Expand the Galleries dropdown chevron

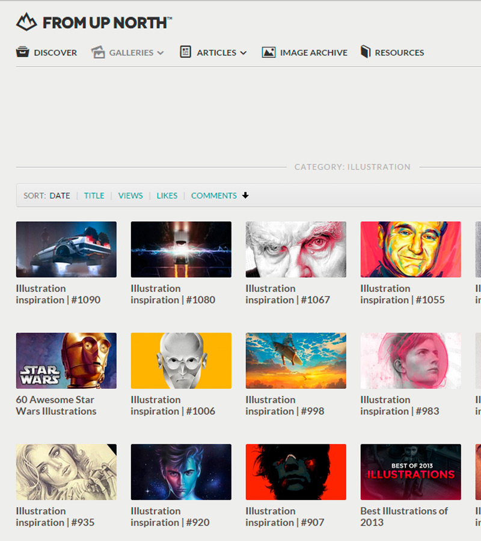[161, 53]
